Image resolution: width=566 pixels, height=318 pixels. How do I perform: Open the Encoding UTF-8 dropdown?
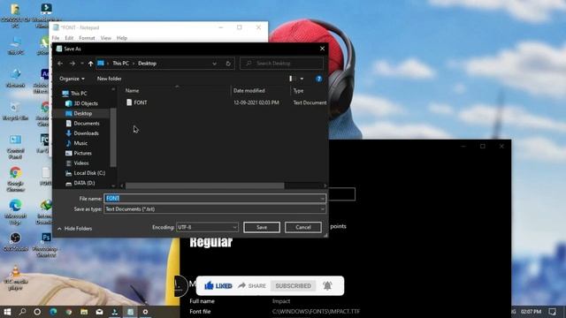pos(207,227)
